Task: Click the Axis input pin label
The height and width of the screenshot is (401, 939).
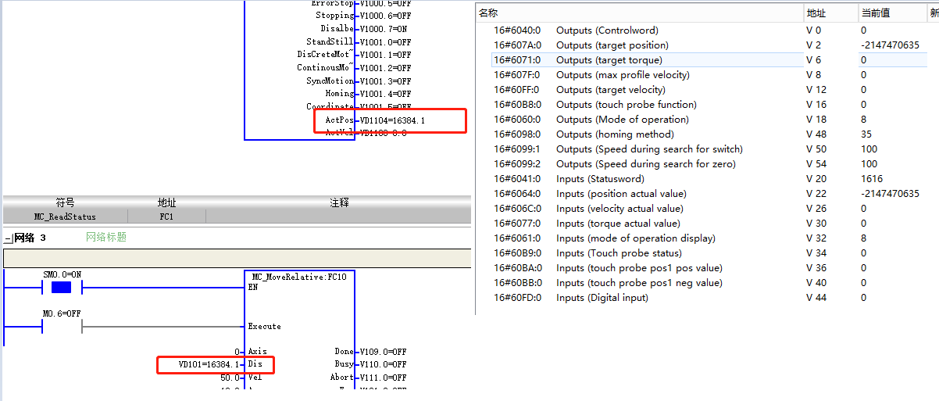Action: [x=257, y=352]
